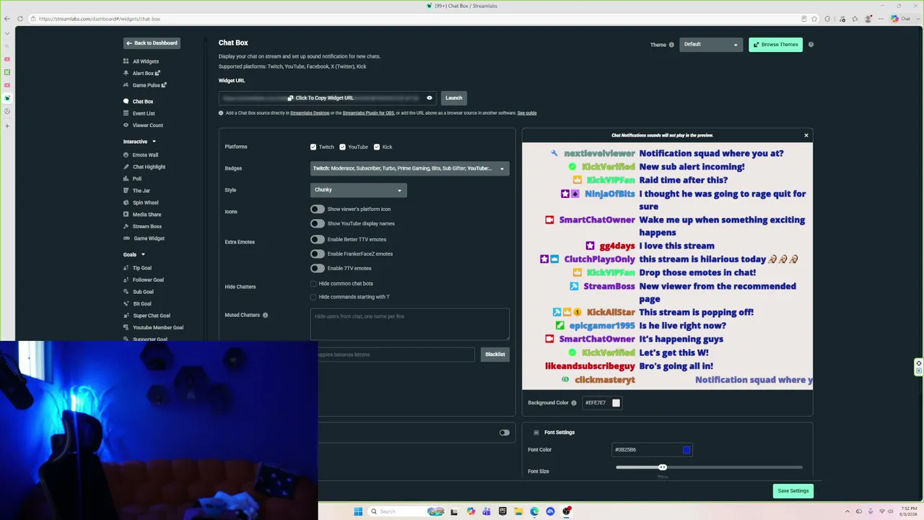Click the Font Size slider handle

pyautogui.click(x=662, y=467)
